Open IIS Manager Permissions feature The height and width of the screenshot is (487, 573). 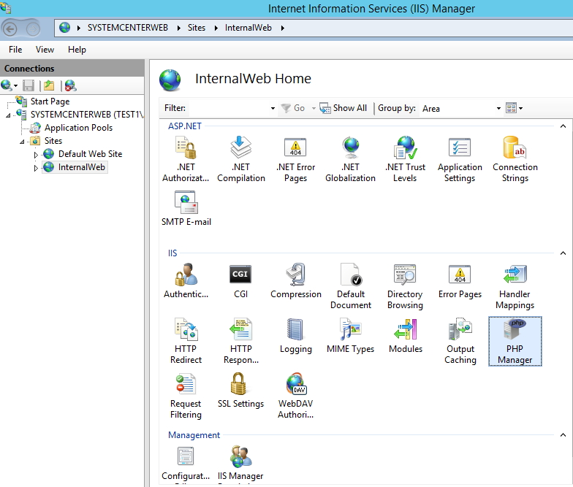tap(240, 463)
